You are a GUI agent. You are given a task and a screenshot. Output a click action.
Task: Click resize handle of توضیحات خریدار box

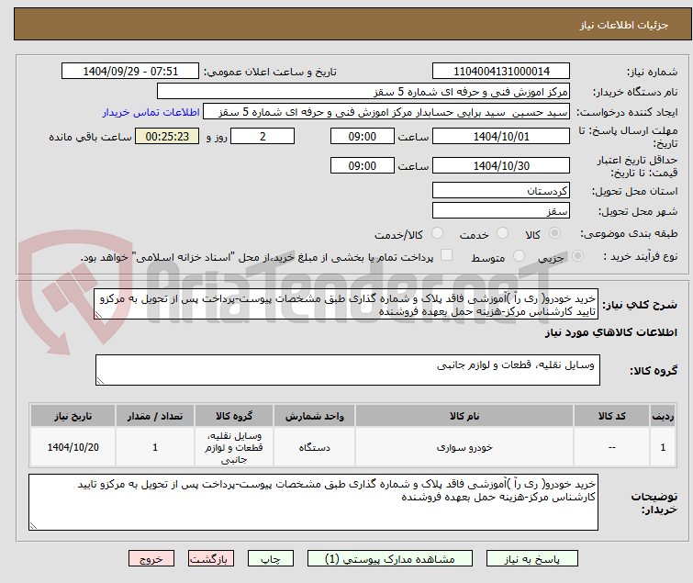pos(34,525)
